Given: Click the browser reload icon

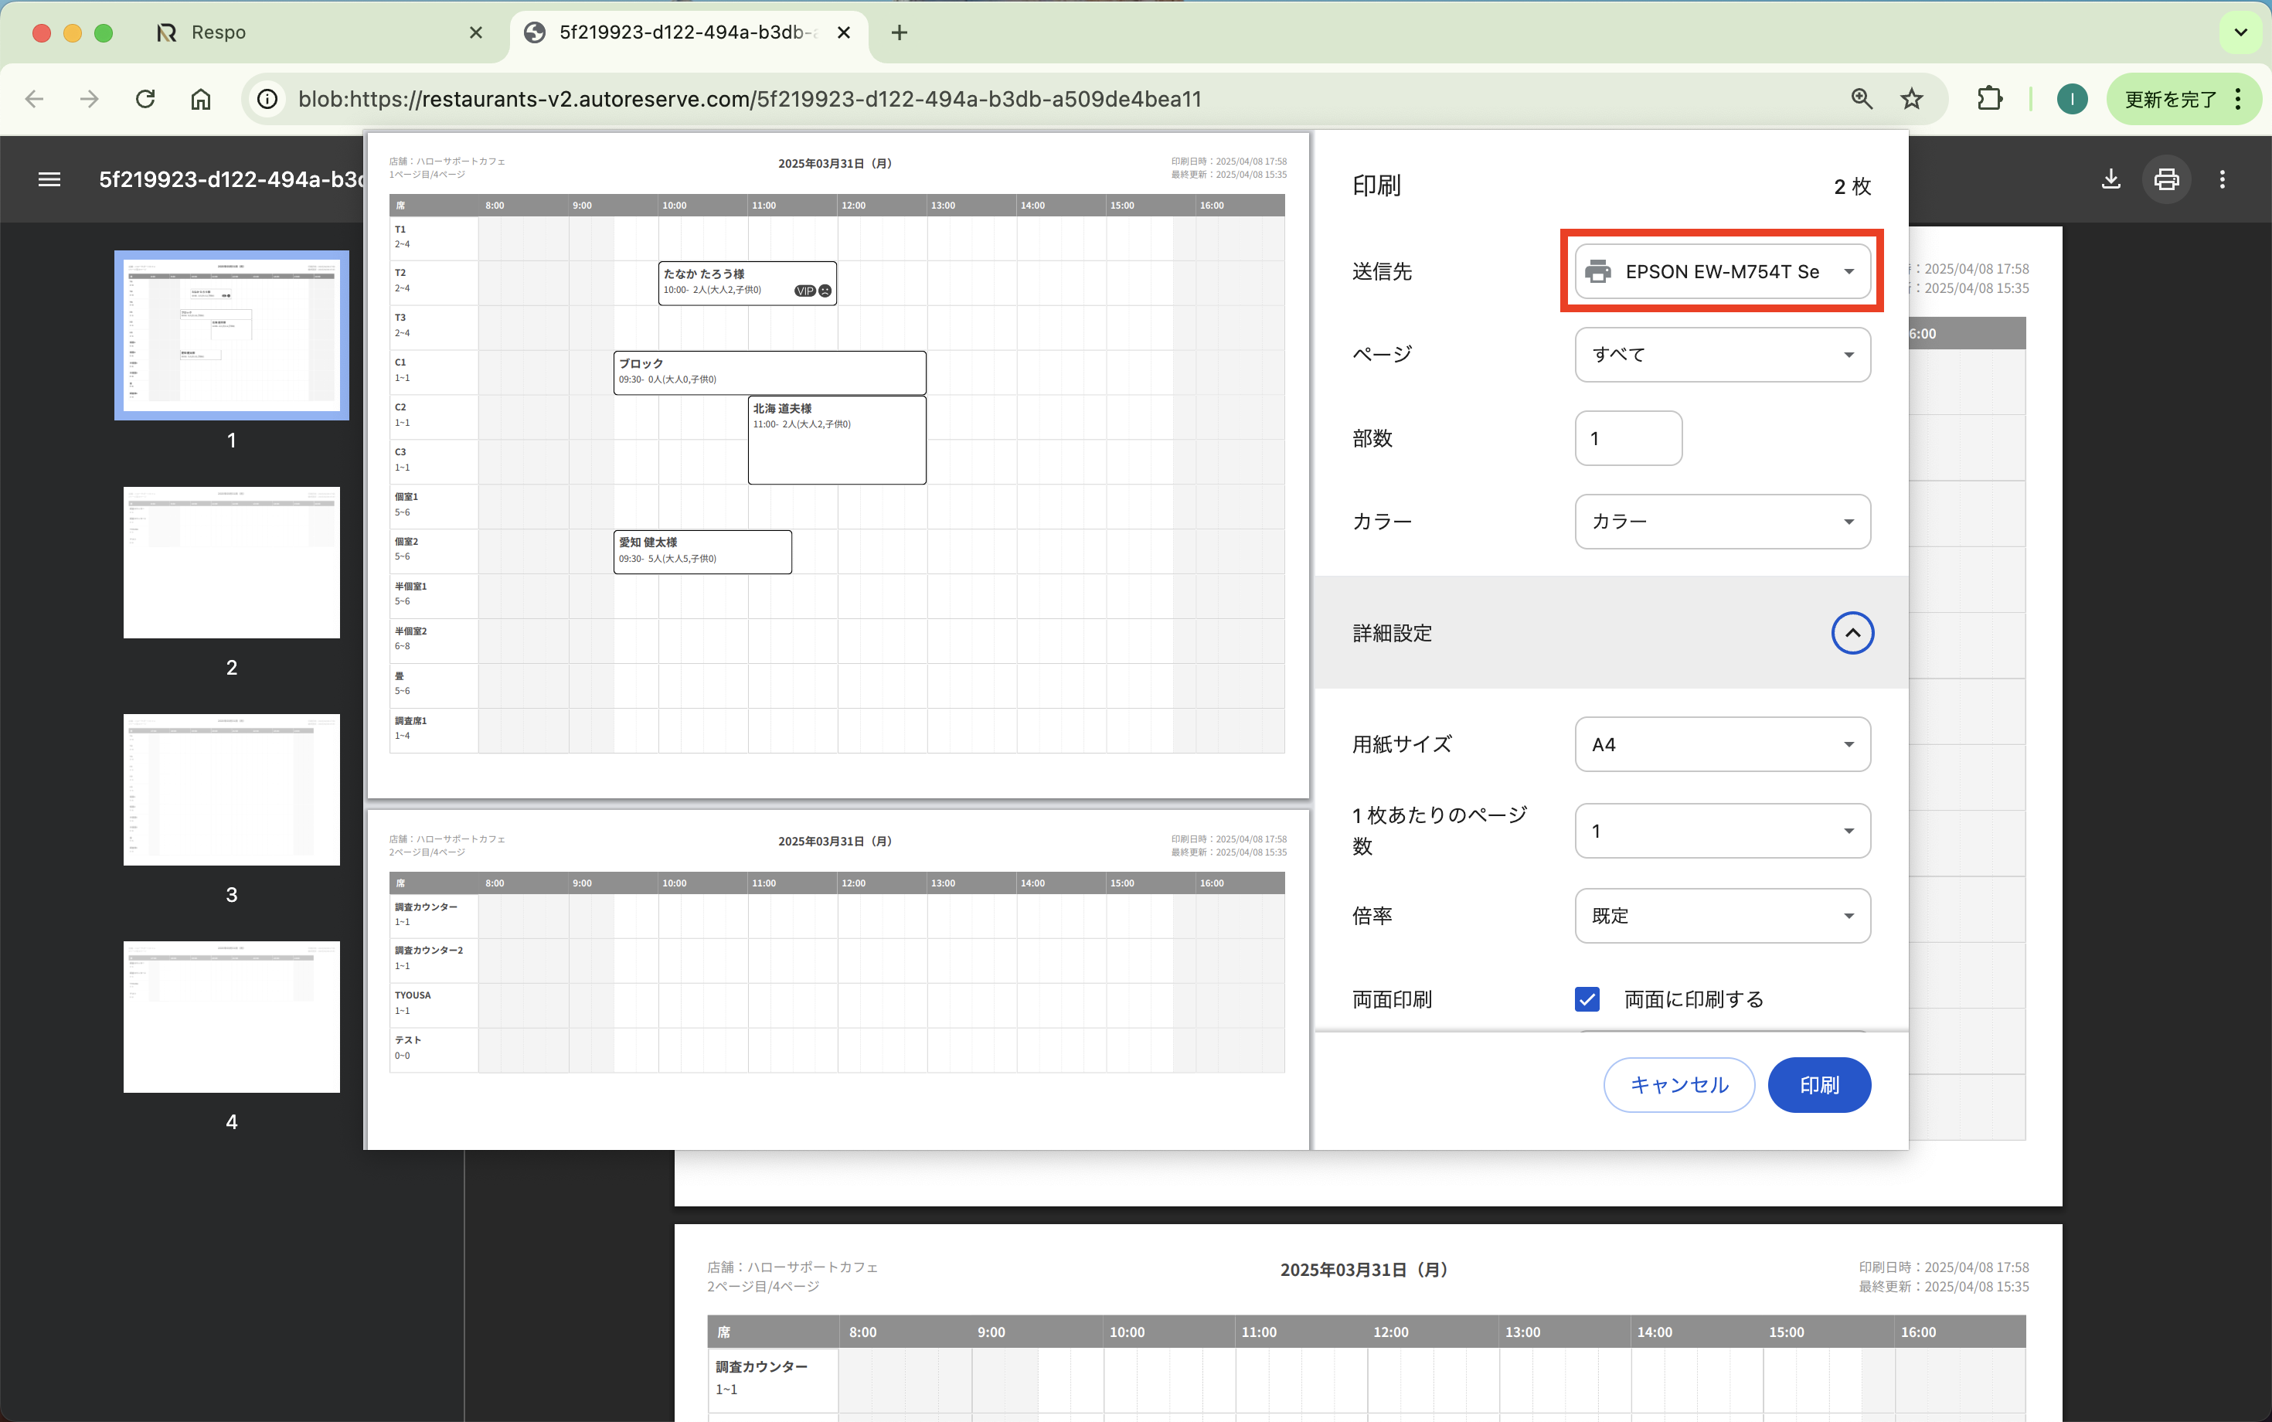Looking at the screenshot, I should 145,99.
